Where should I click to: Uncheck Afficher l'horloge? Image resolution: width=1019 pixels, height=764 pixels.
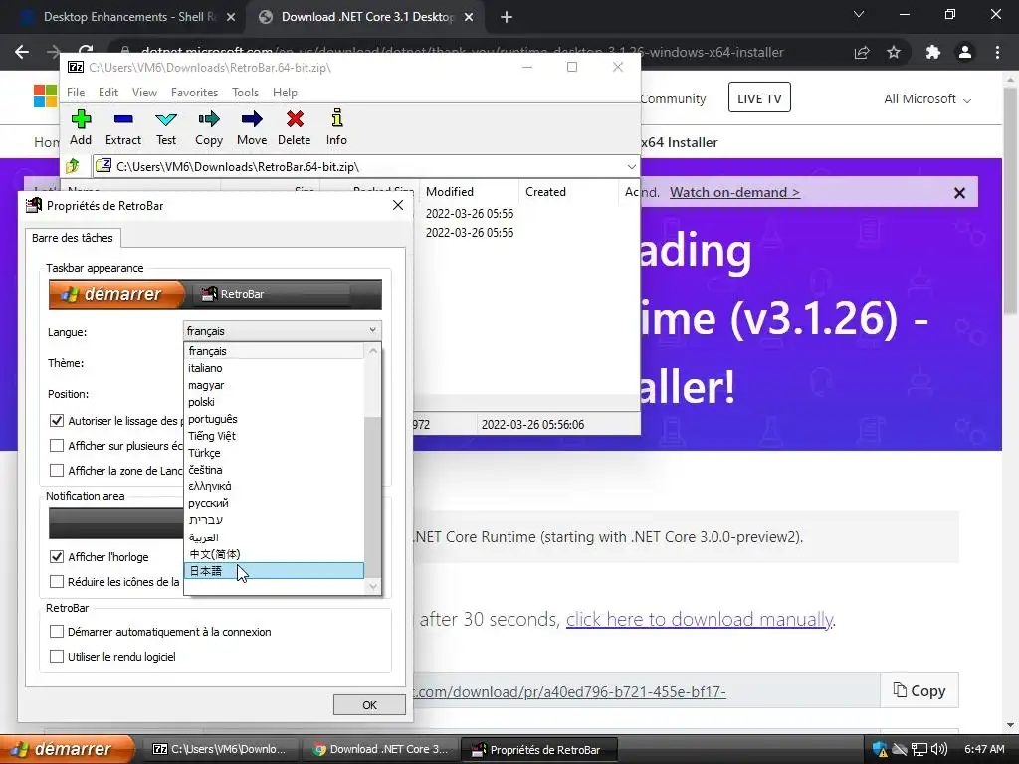click(57, 557)
